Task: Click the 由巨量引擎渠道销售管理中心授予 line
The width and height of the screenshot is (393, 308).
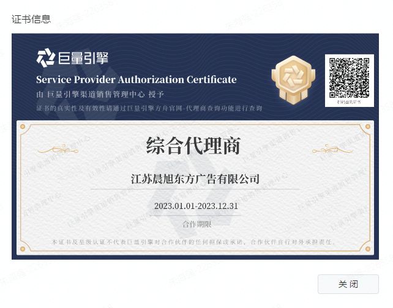Action: pyautogui.click(x=100, y=94)
